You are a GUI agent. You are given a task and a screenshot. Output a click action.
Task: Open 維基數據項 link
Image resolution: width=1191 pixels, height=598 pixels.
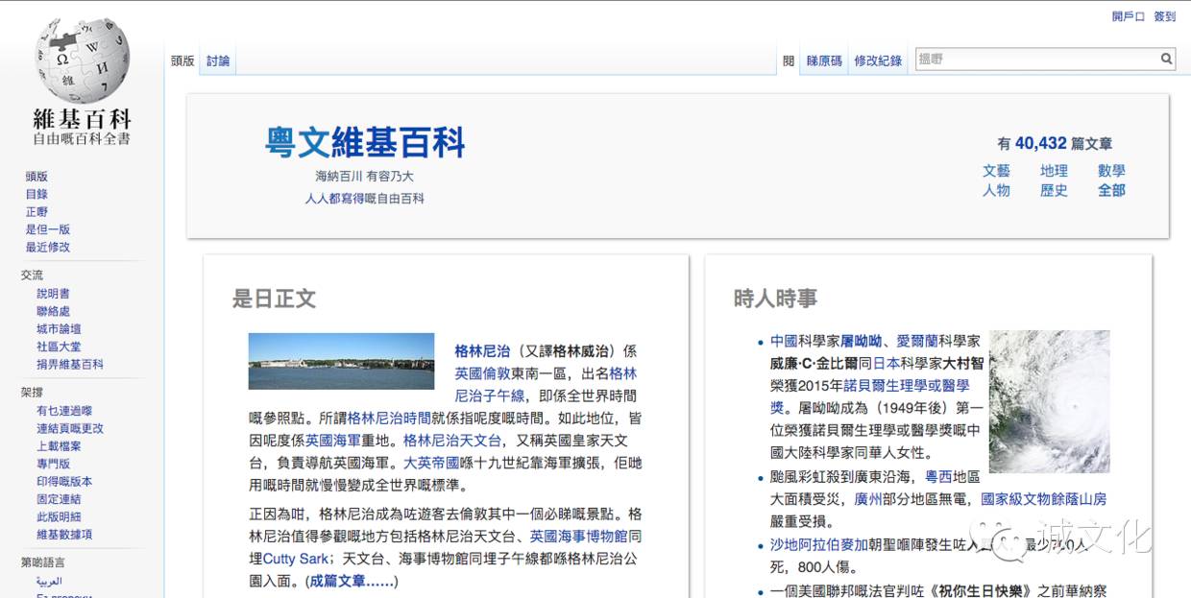click(x=64, y=535)
